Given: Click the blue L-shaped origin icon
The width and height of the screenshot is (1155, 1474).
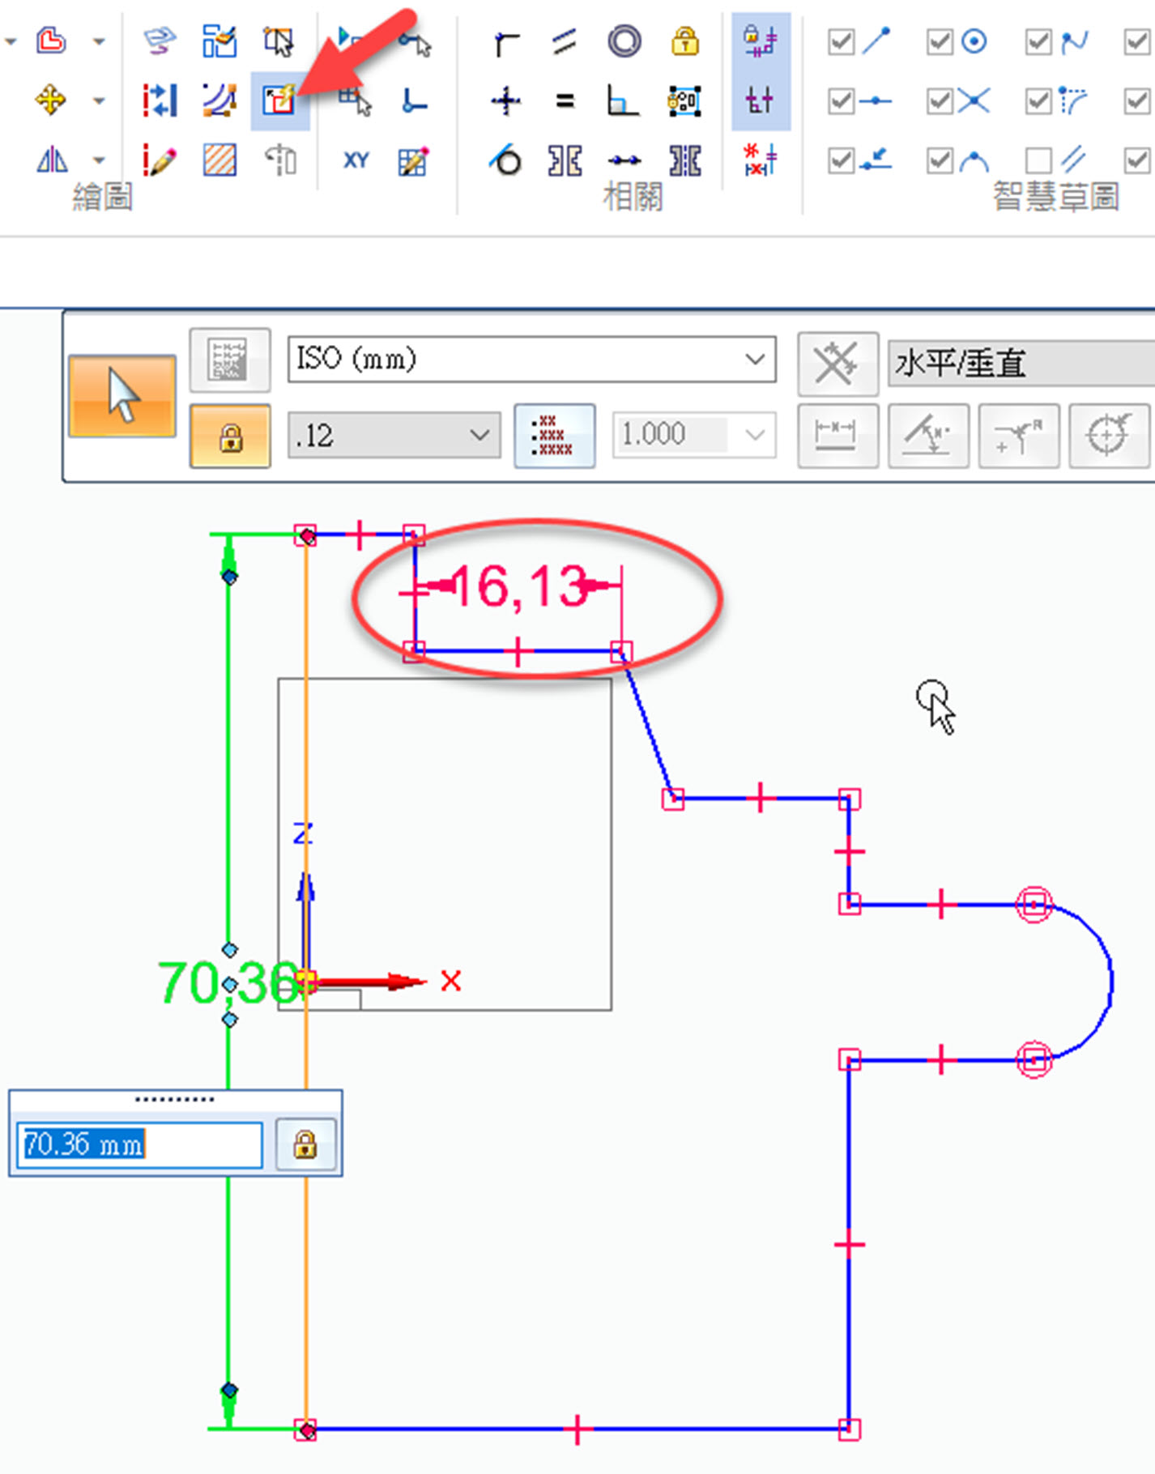Looking at the screenshot, I should click(414, 100).
